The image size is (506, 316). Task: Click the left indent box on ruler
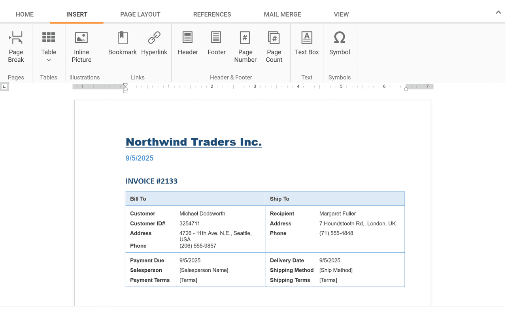[125, 92]
